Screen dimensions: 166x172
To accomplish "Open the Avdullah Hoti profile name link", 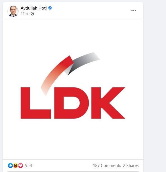I will point(34,8).
